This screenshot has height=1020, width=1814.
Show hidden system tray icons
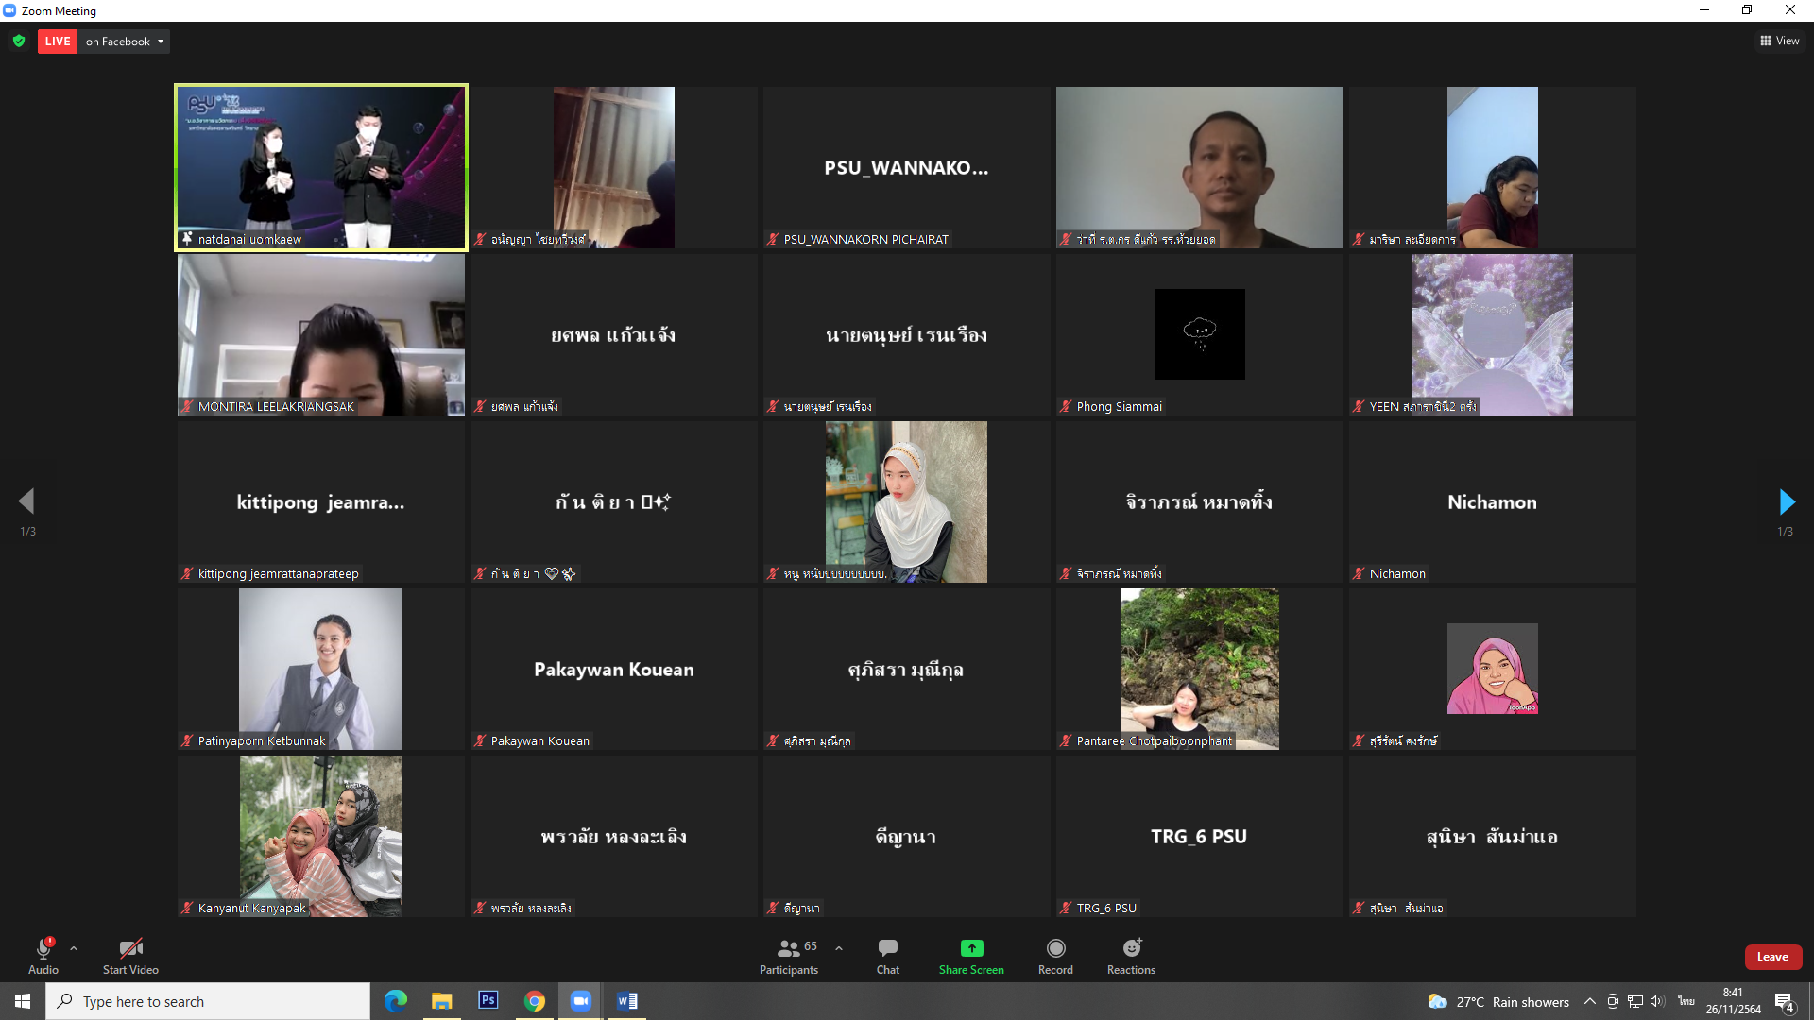(1590, 1001)
